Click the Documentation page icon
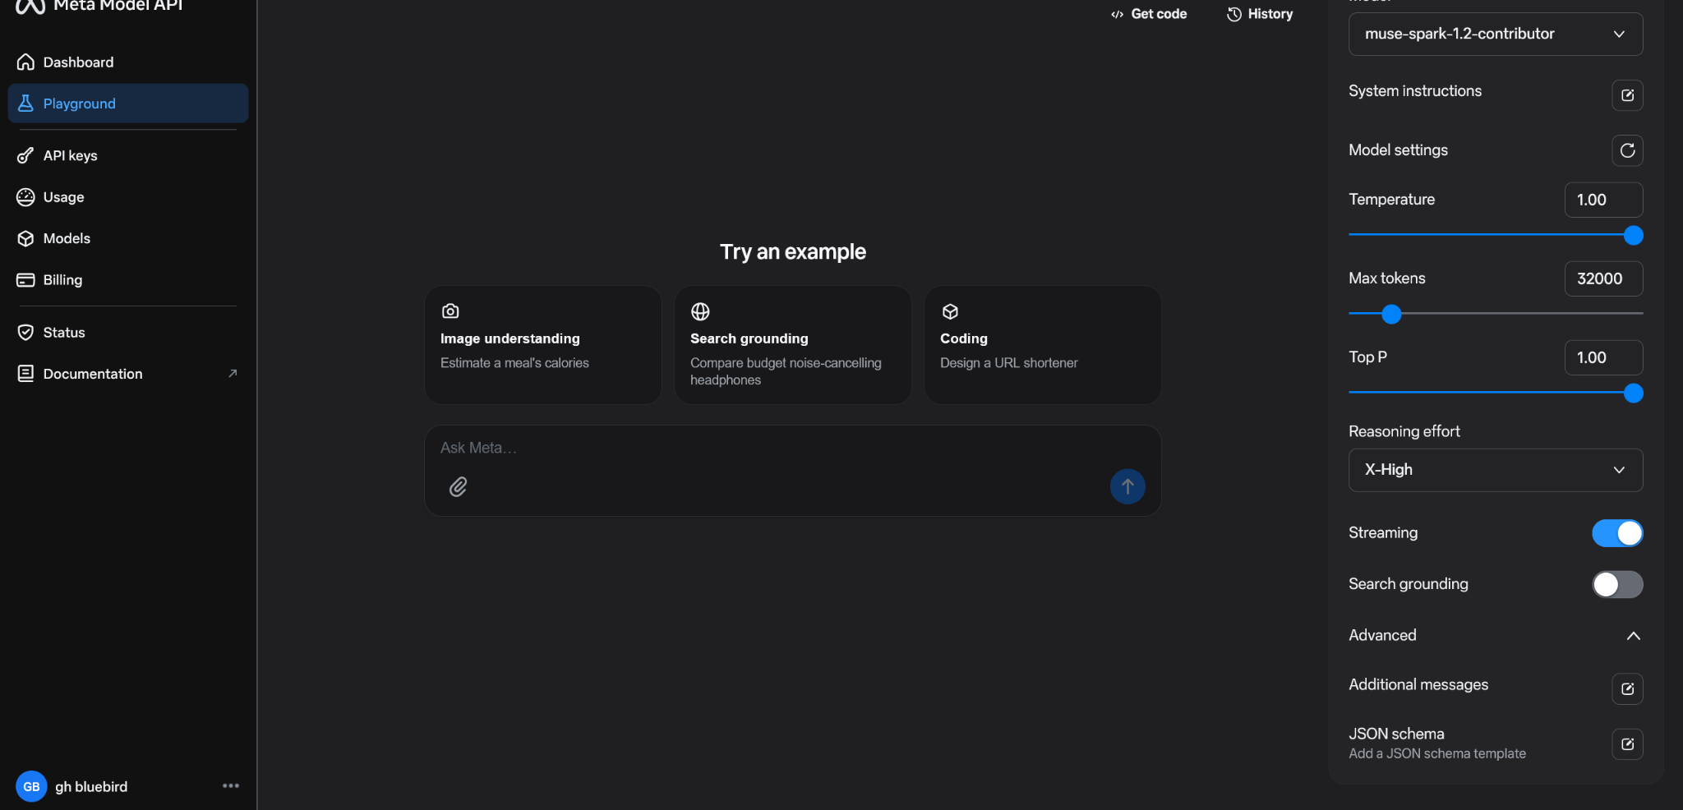 [25, 374]
